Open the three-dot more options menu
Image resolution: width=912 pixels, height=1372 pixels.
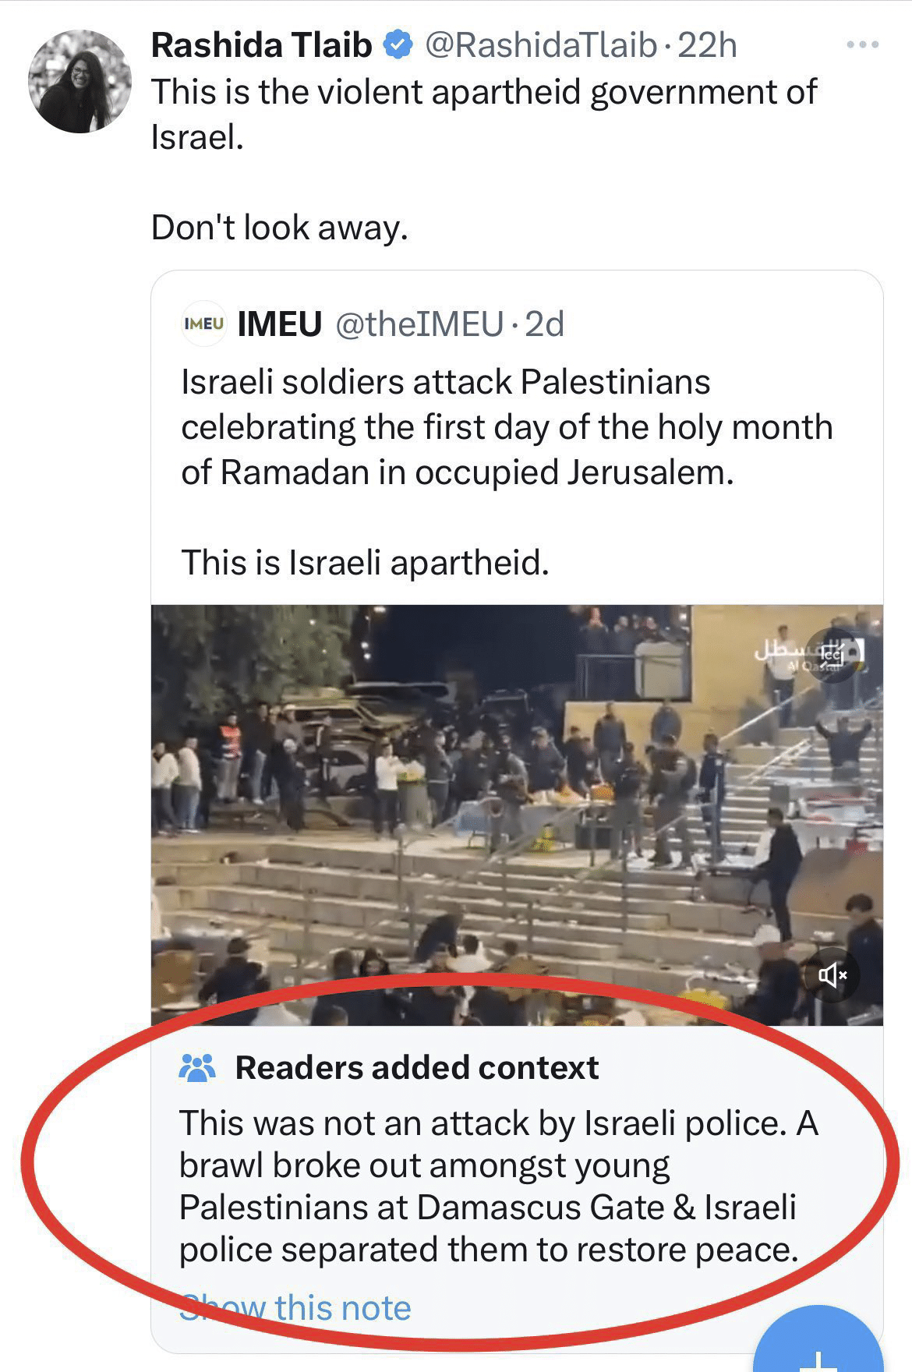(862, 45)
